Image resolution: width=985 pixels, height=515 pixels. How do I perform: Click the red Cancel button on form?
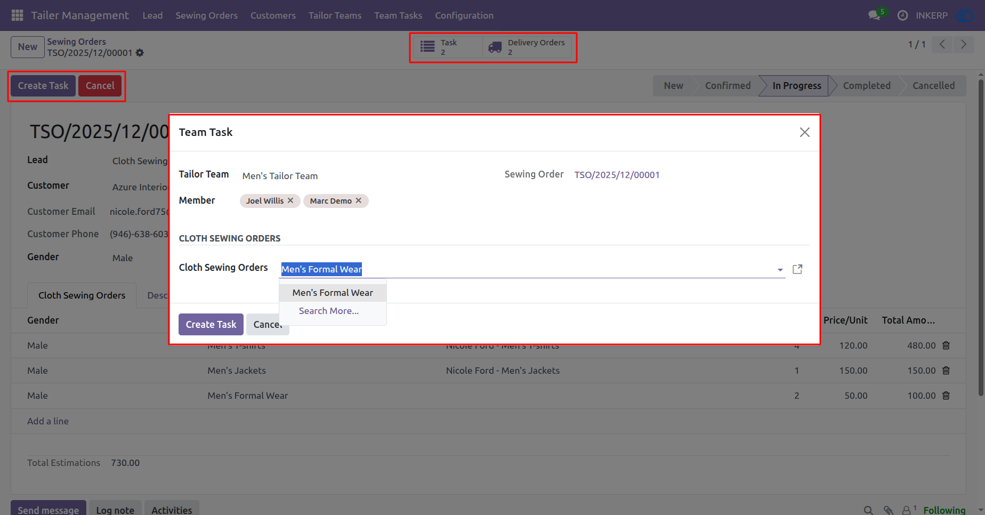pos(100,86)
